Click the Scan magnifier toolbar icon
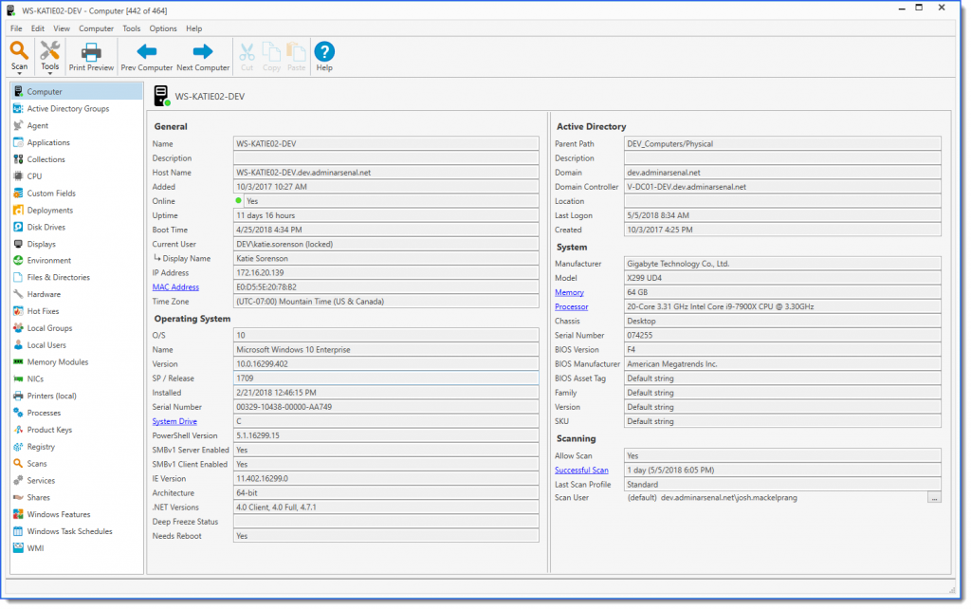 coord(19,51)
